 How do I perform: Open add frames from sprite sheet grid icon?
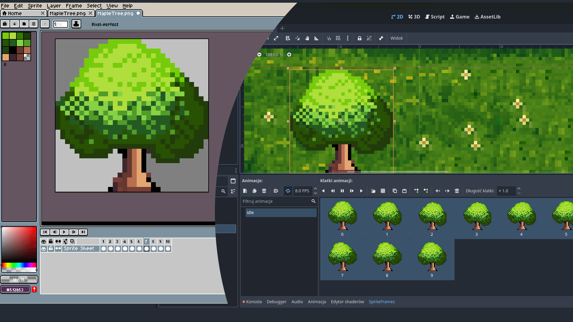pos(383,191)
